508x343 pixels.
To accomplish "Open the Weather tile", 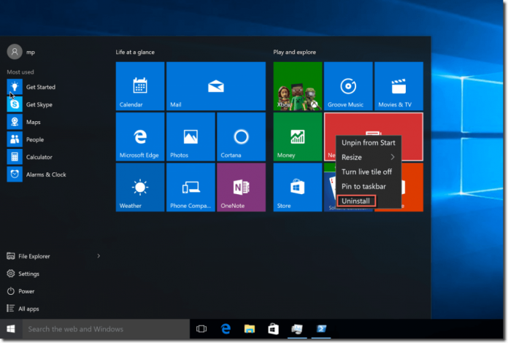I will click(140, 188).
